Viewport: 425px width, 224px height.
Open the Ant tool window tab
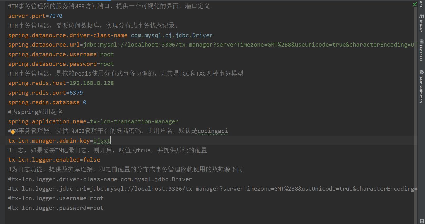421,4
